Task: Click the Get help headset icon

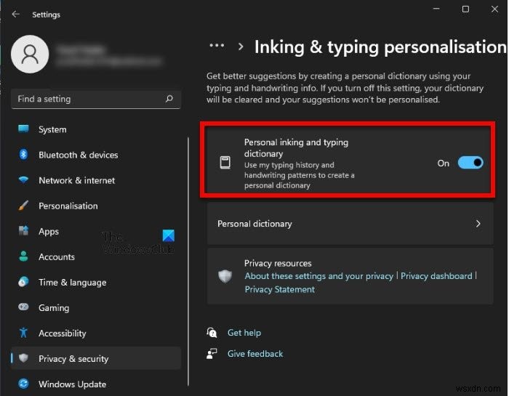Action: coord(212,333)
